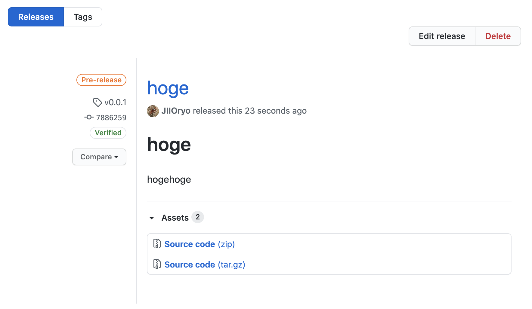Viewport: 532px width, 309px height.
Task: Open commit 7886259
Action: 111,118
